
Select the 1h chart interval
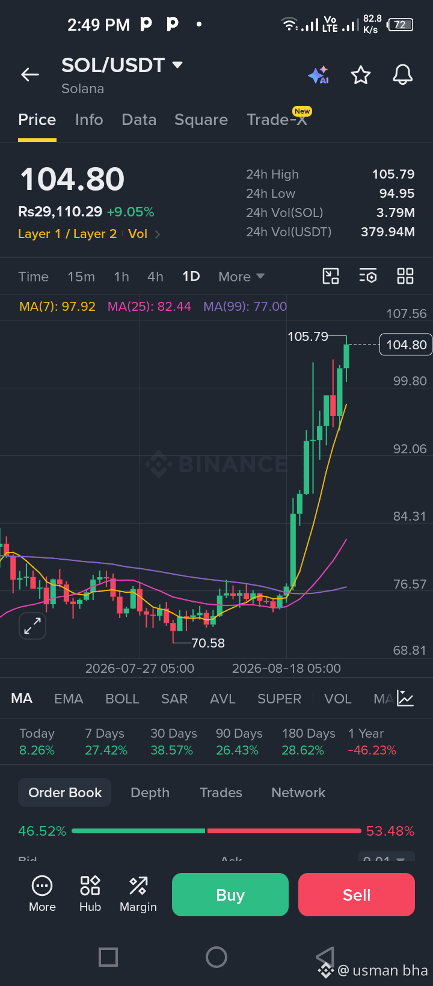coord(121,277)
